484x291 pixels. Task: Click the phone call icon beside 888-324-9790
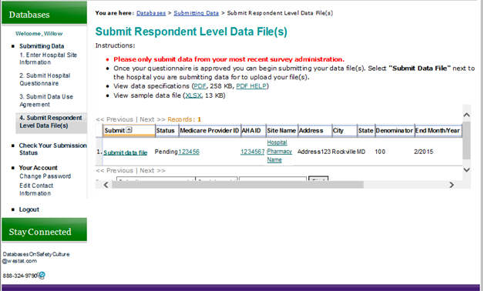pos(42,276)
